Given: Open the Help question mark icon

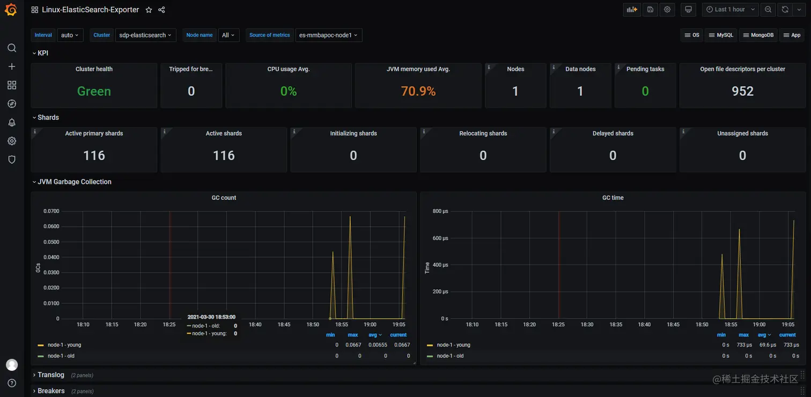Looking at the screenshot, I should [12, 383].
